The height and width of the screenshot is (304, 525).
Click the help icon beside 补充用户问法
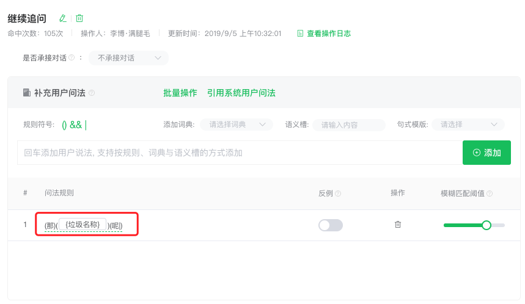click(x=92, y=93)
